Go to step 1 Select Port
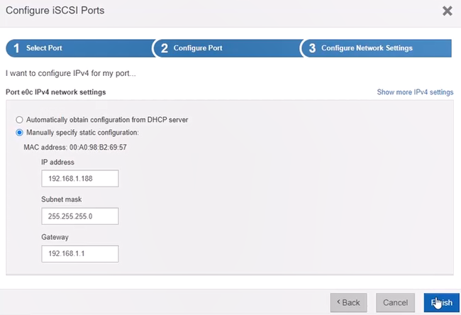Image resolution: width=461 pixels, height=315 pixels. pos(79,48)
